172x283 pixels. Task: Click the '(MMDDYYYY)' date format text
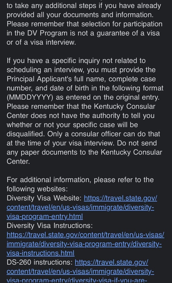click(30, 97)
